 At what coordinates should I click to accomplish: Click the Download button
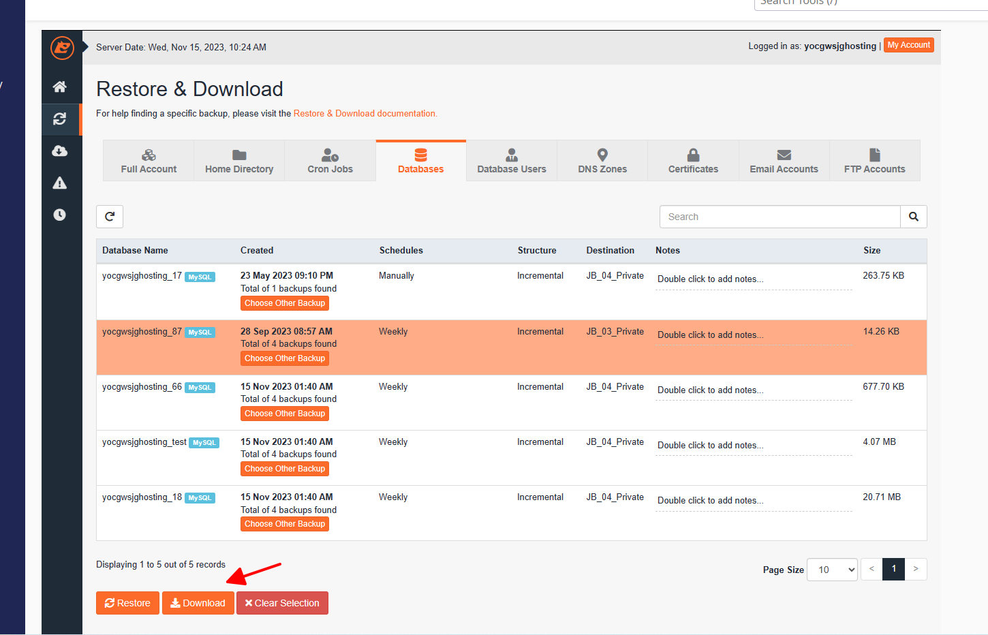[198, 603]
